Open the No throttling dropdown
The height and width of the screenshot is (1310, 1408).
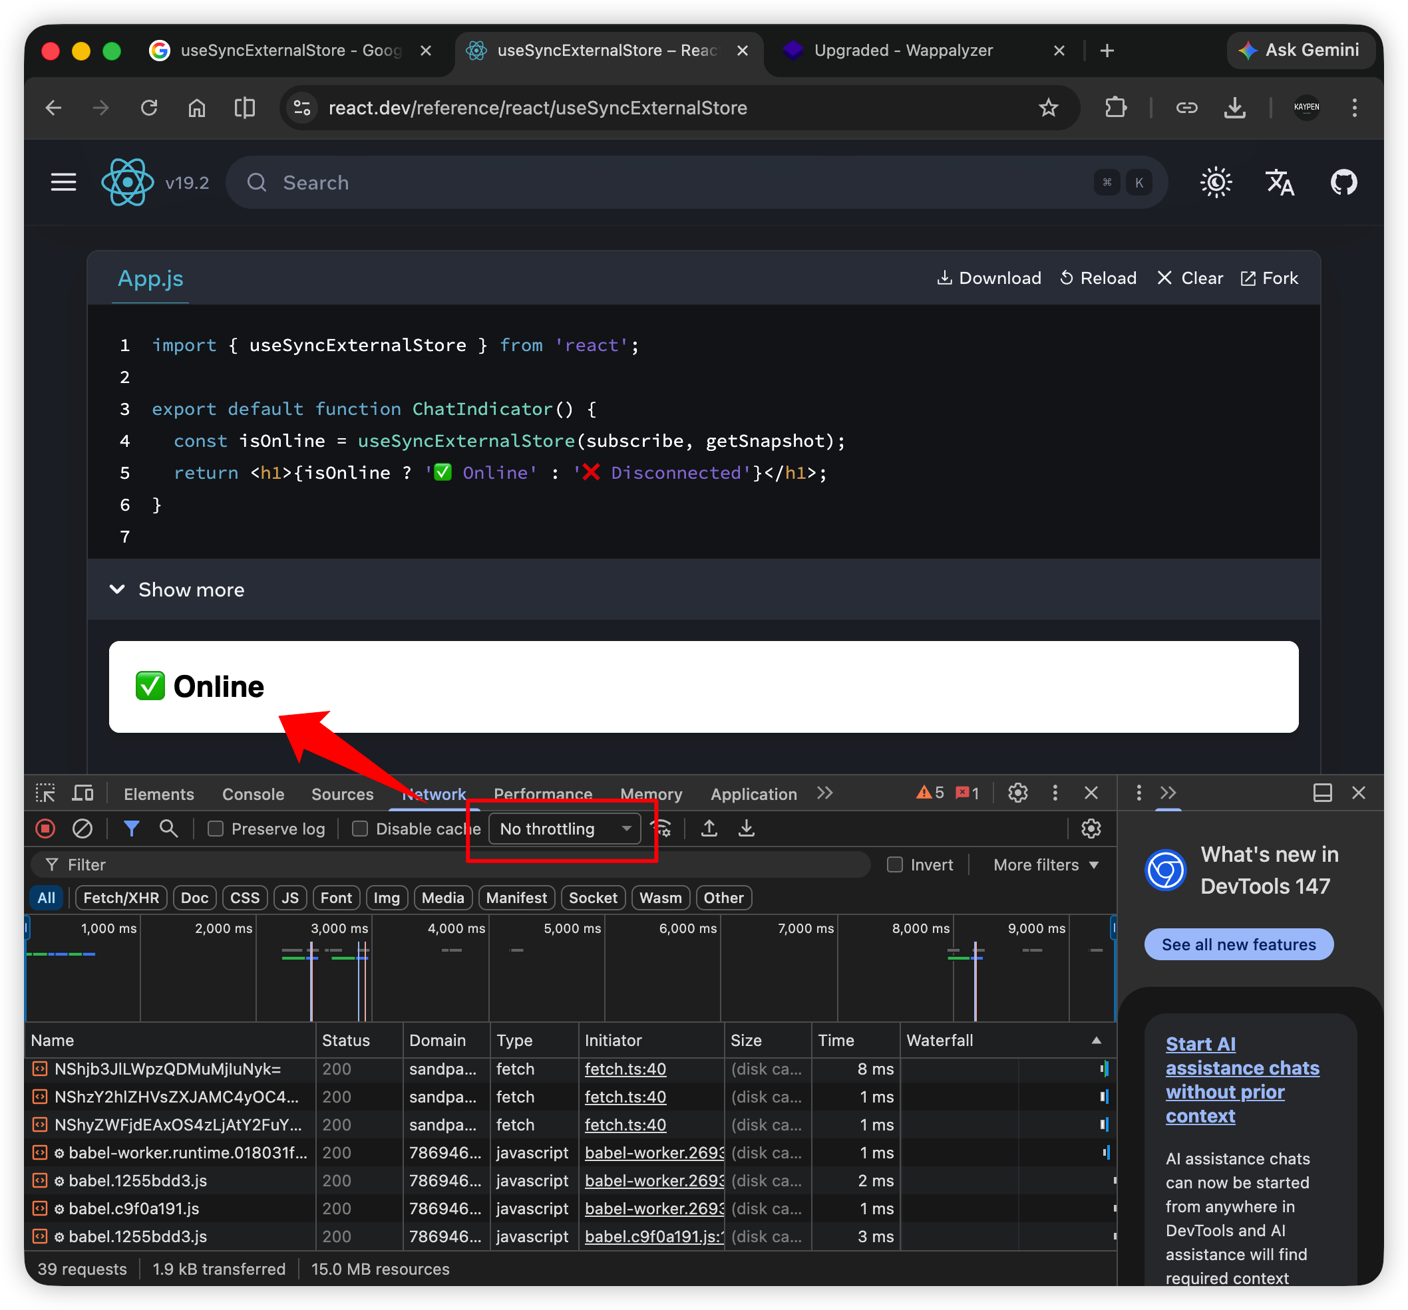pyautogui.click(x=564, y=829)
